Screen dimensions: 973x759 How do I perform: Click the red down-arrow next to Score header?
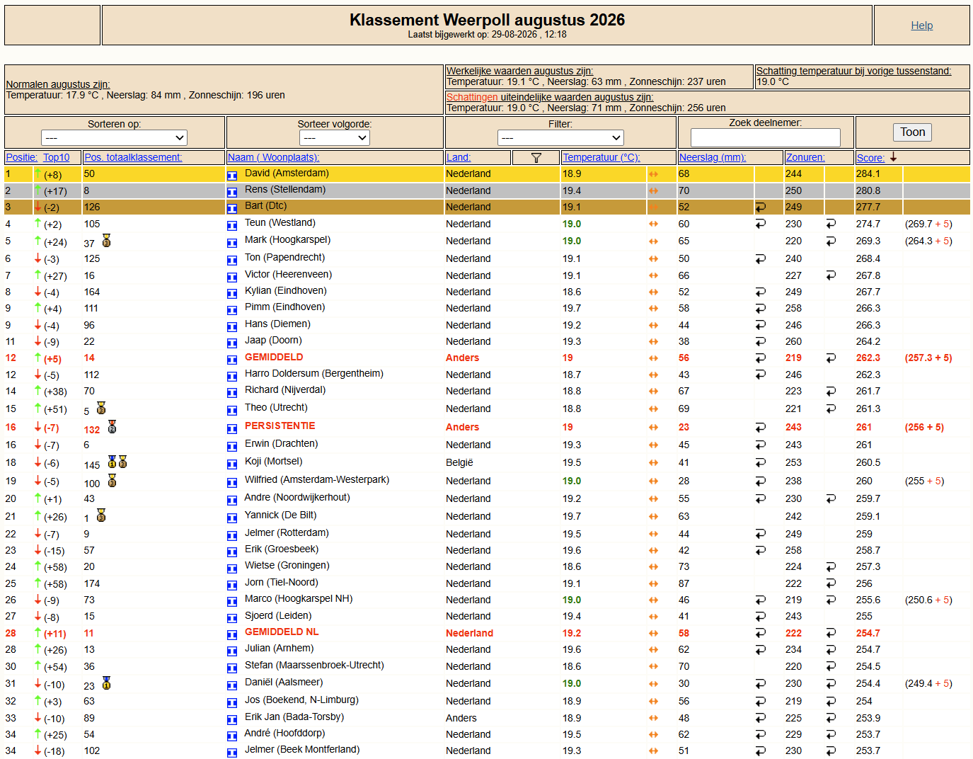pyautogui.click(x=894, y=157)
